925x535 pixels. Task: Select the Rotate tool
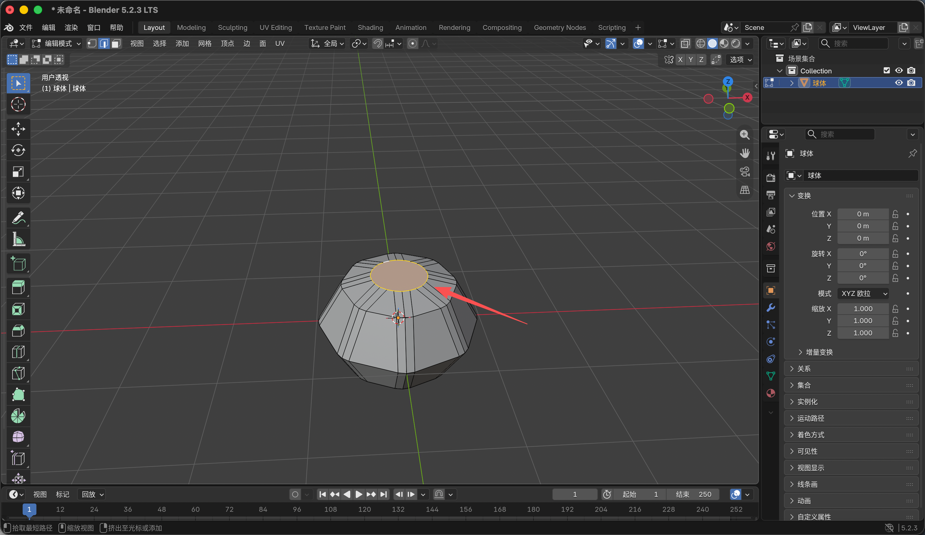coord(18,150)
